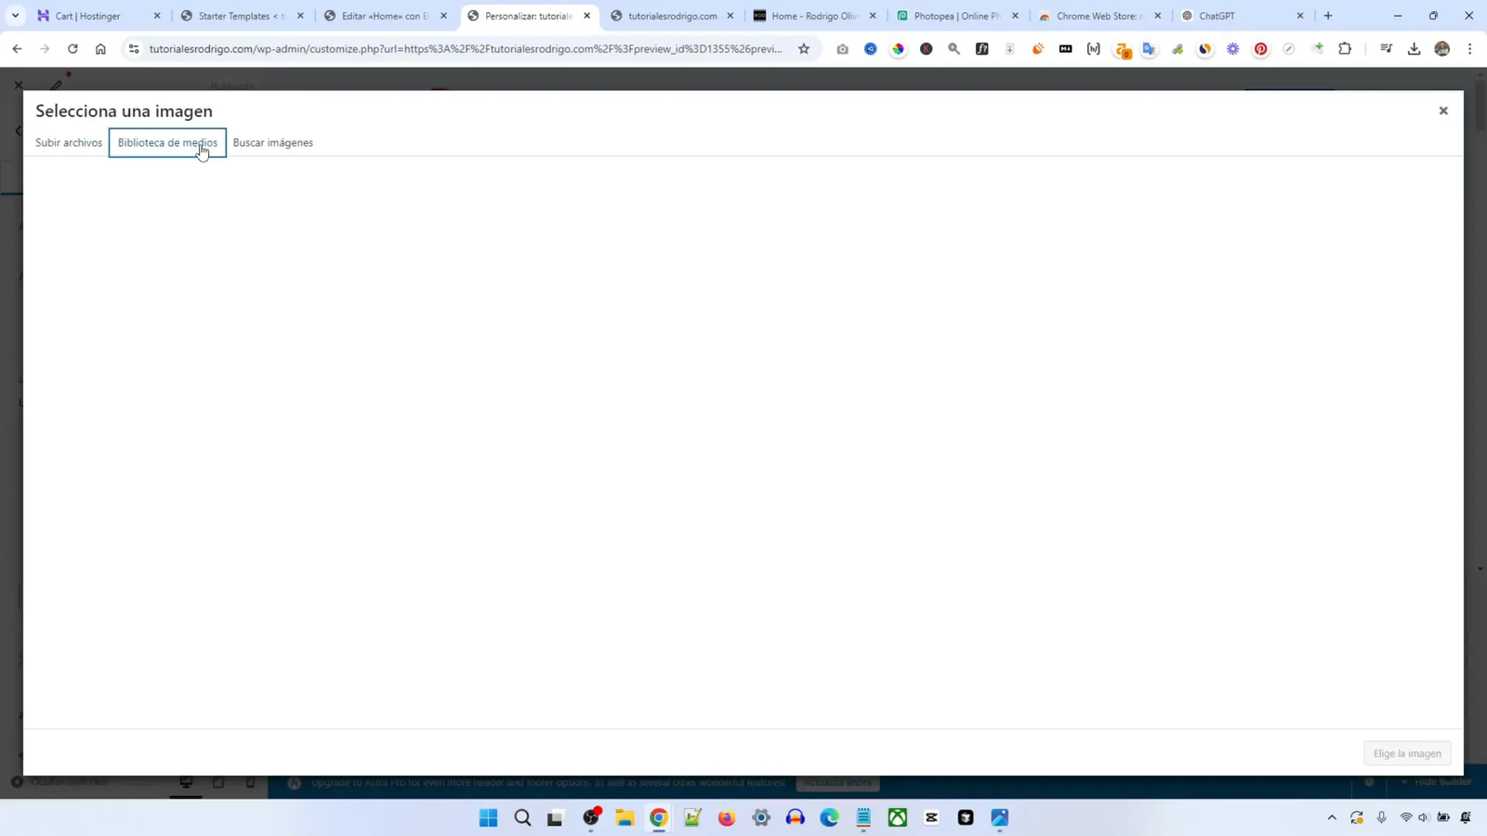Switch to mobile preview mode
Image resolution: width=1487 pixels, height=836 pixels.
(251, 783)
